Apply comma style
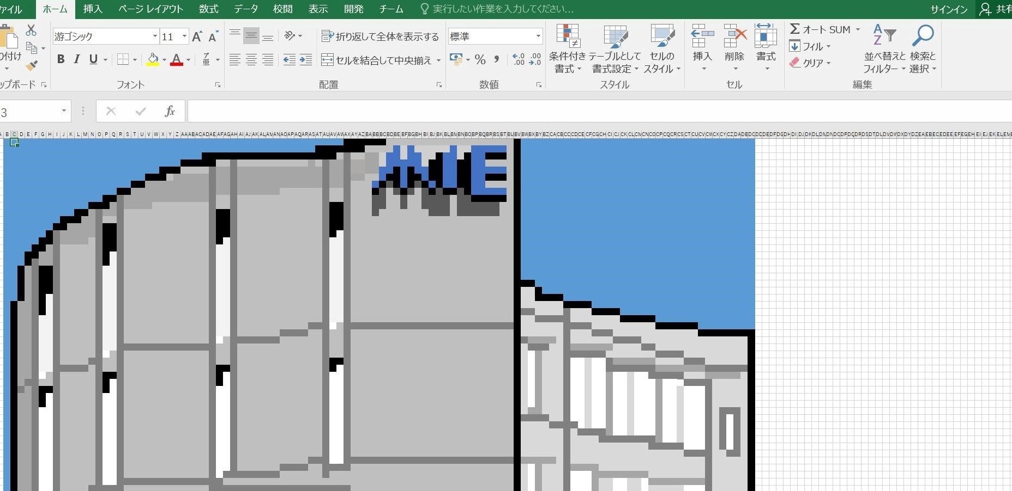Screen dimensions: 1012x491 [x=496, y=59]
